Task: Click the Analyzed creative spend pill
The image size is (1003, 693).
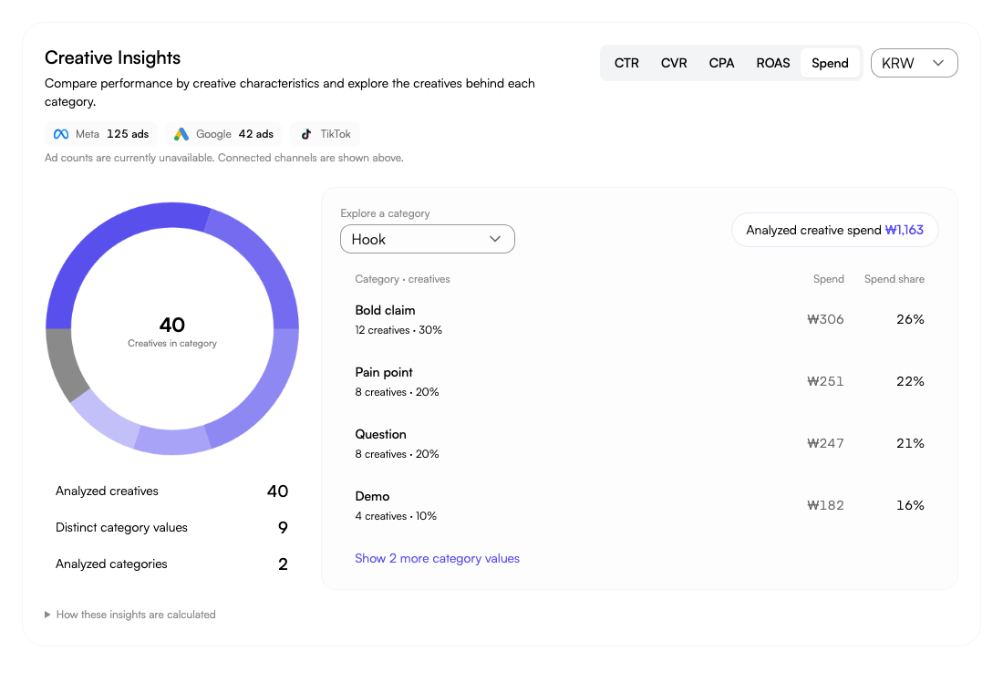Action: tap(834, 231)
